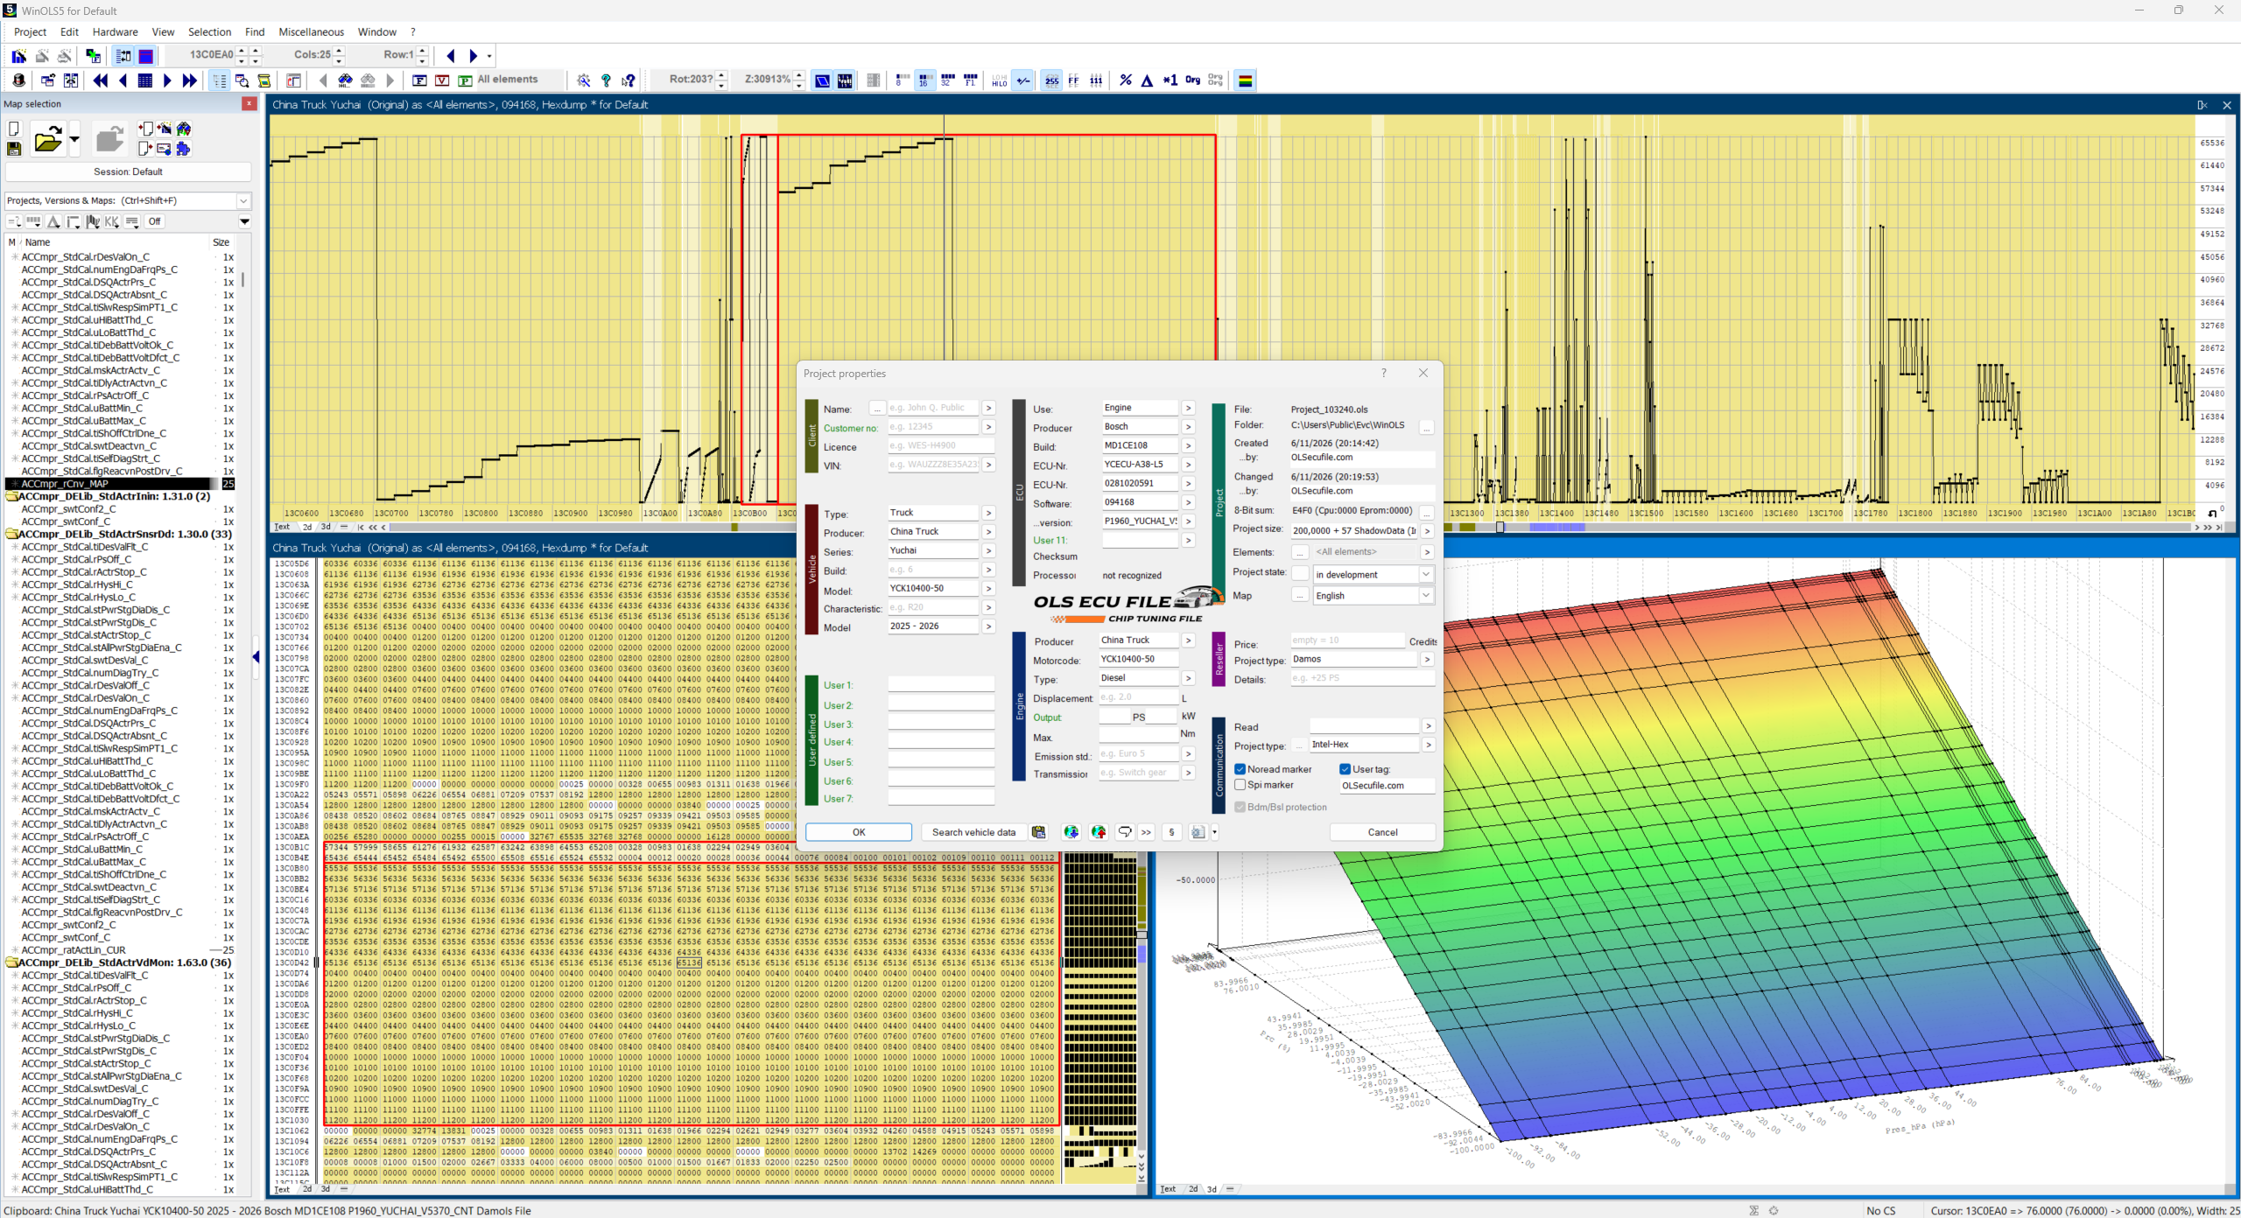Toggle the Off filter button in Map selection
The width and height of the screenshot is (2241, 1218).
155,221
